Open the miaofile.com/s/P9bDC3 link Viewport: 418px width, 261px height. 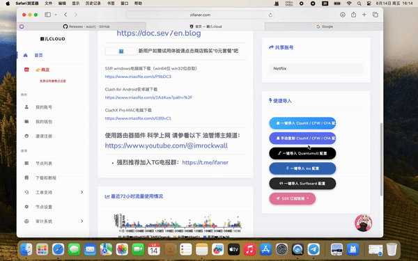click(x=138, y=77)
